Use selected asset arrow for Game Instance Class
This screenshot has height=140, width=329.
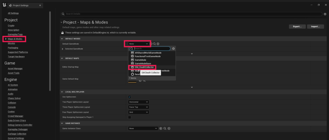(x=161, y=128)
